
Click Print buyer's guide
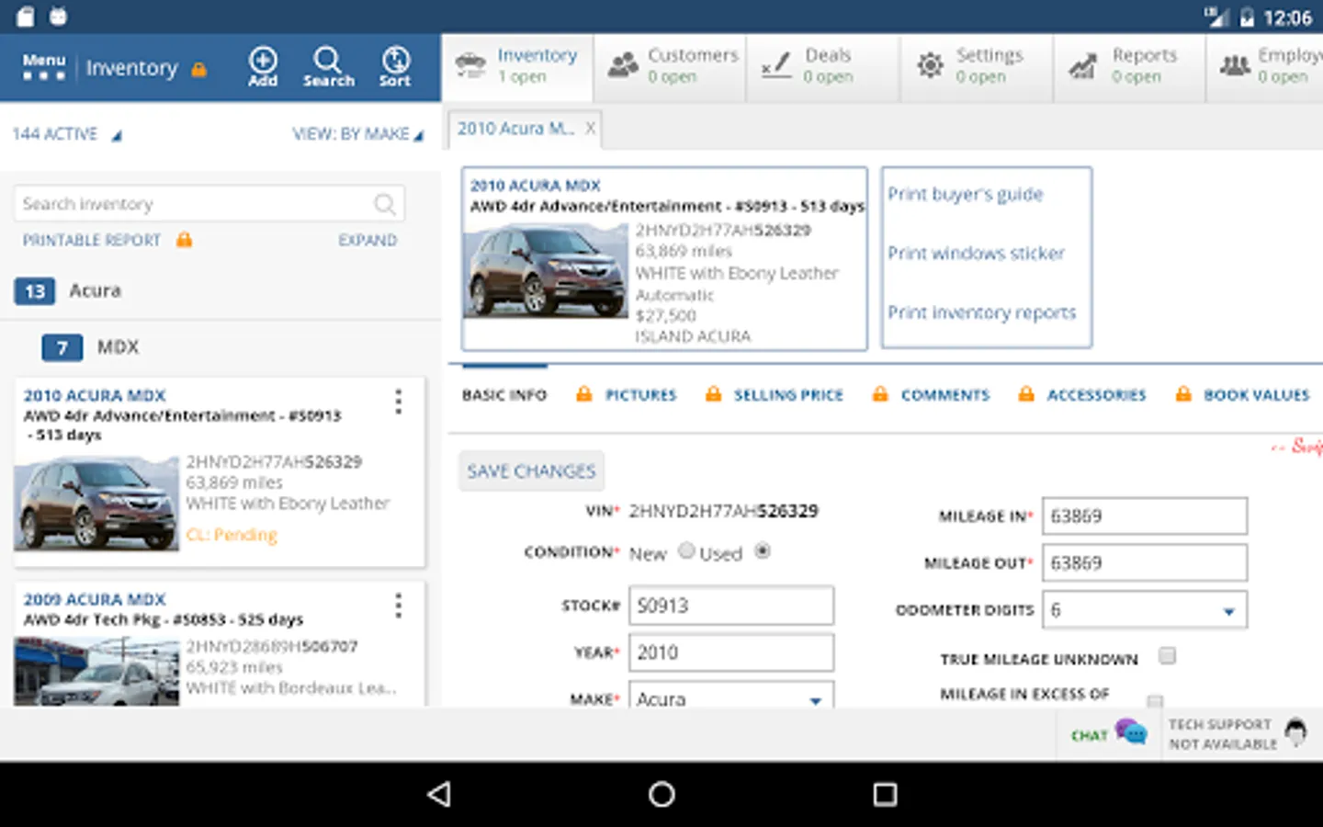point(965,194)
